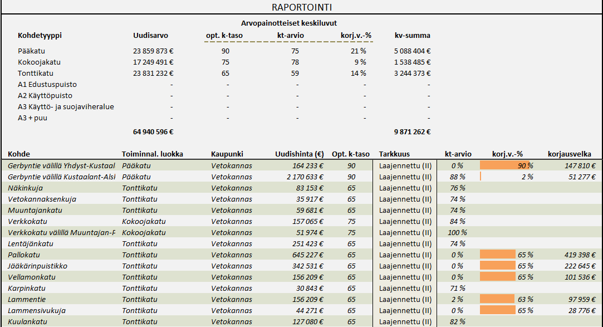Click the value 23 831 232 €
Image resolution: width=603 pixels, height=327 pixels.
pyautogui.click(x=153, y=73)
